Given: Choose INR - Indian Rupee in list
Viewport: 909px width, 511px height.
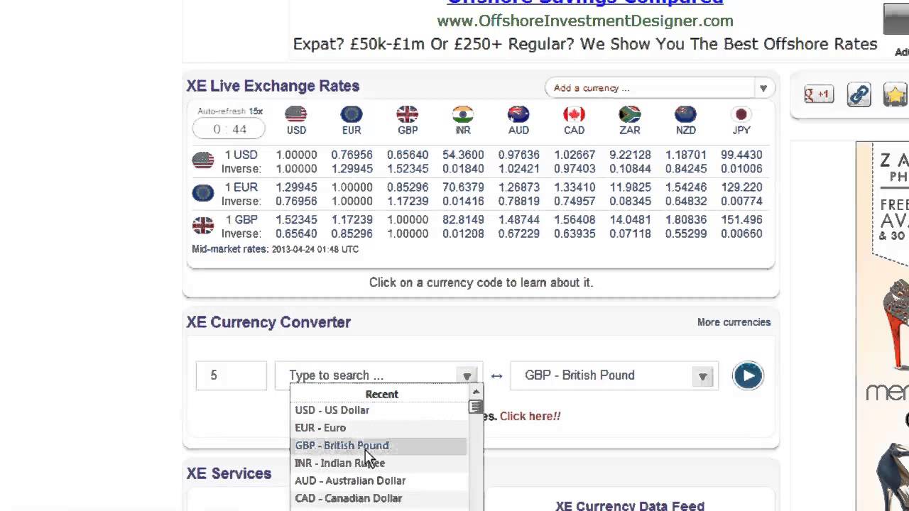Looking at the screenshot, I should coord(379,463).
